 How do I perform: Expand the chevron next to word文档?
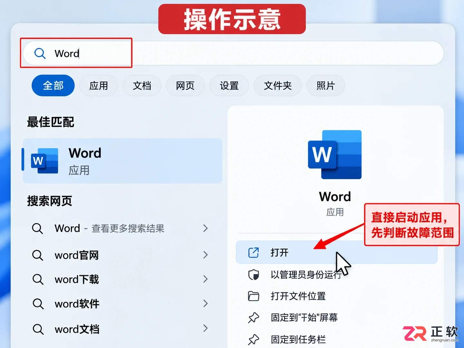point(206,328)
